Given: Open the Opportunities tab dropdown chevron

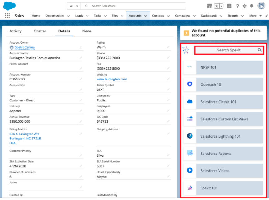Looking at the screenshot, I should [x=68, y=16].
